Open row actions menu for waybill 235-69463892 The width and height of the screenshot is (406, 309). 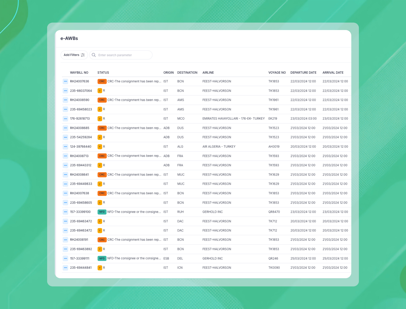(x=65, y=249)
